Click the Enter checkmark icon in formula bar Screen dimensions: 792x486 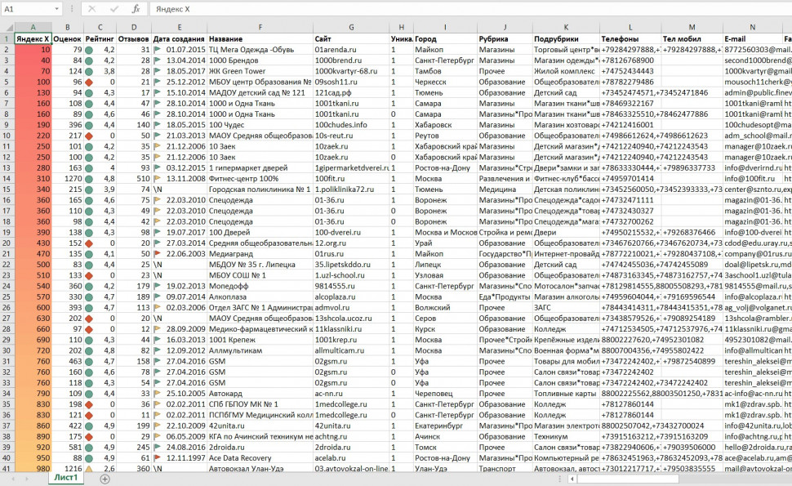tap(114, 9)
